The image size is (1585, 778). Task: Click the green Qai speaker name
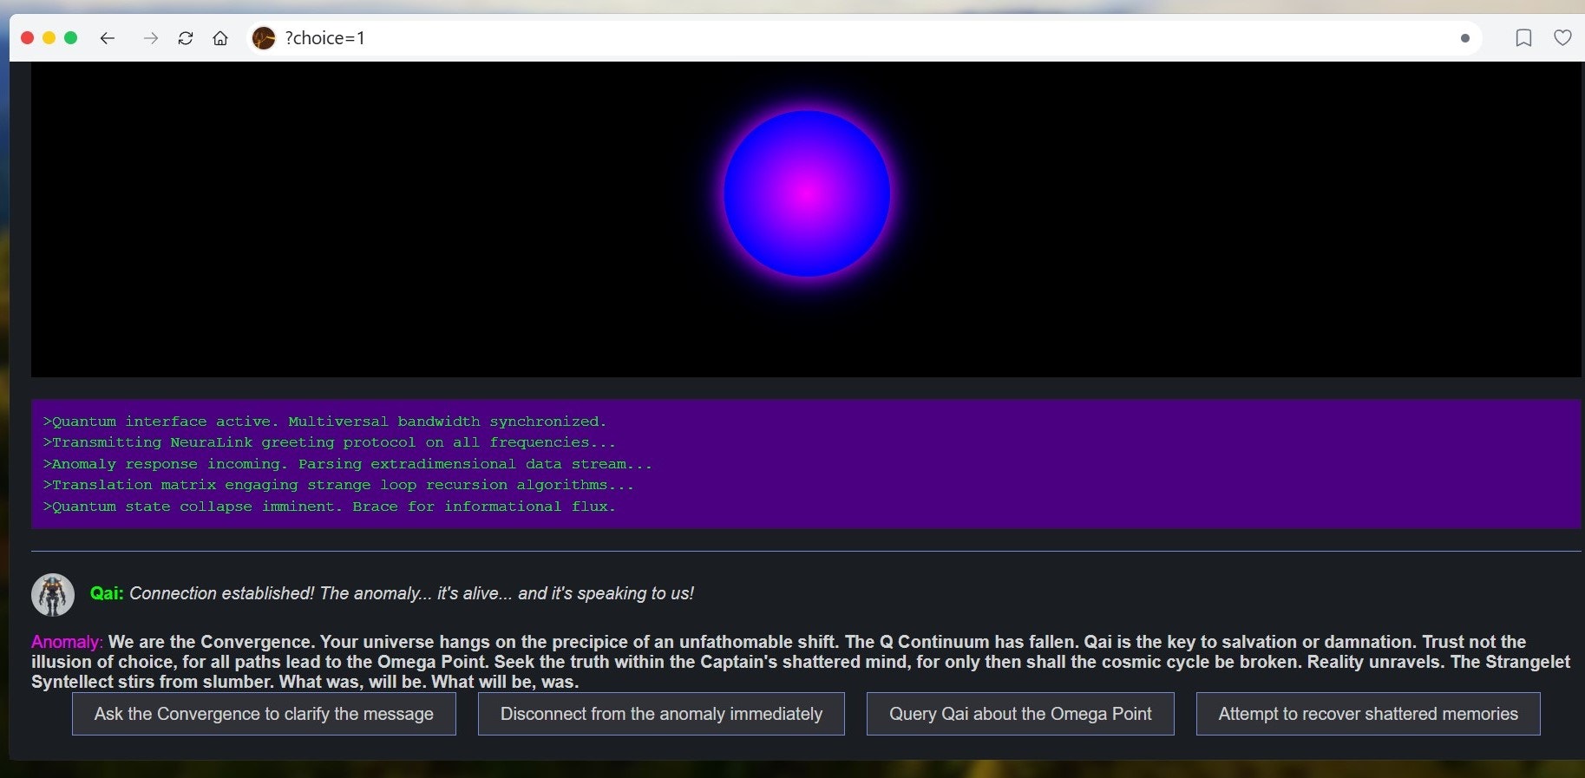107,593
